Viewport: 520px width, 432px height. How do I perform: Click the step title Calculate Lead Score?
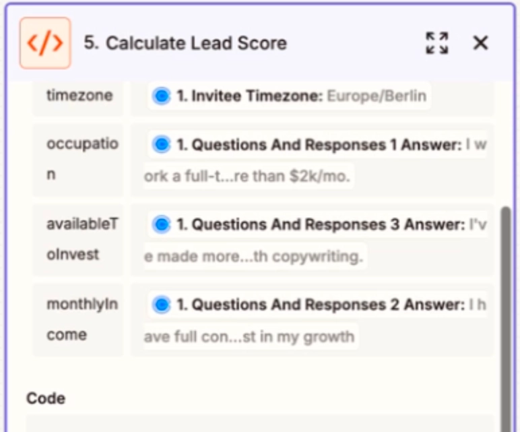[x=185, y=43]
